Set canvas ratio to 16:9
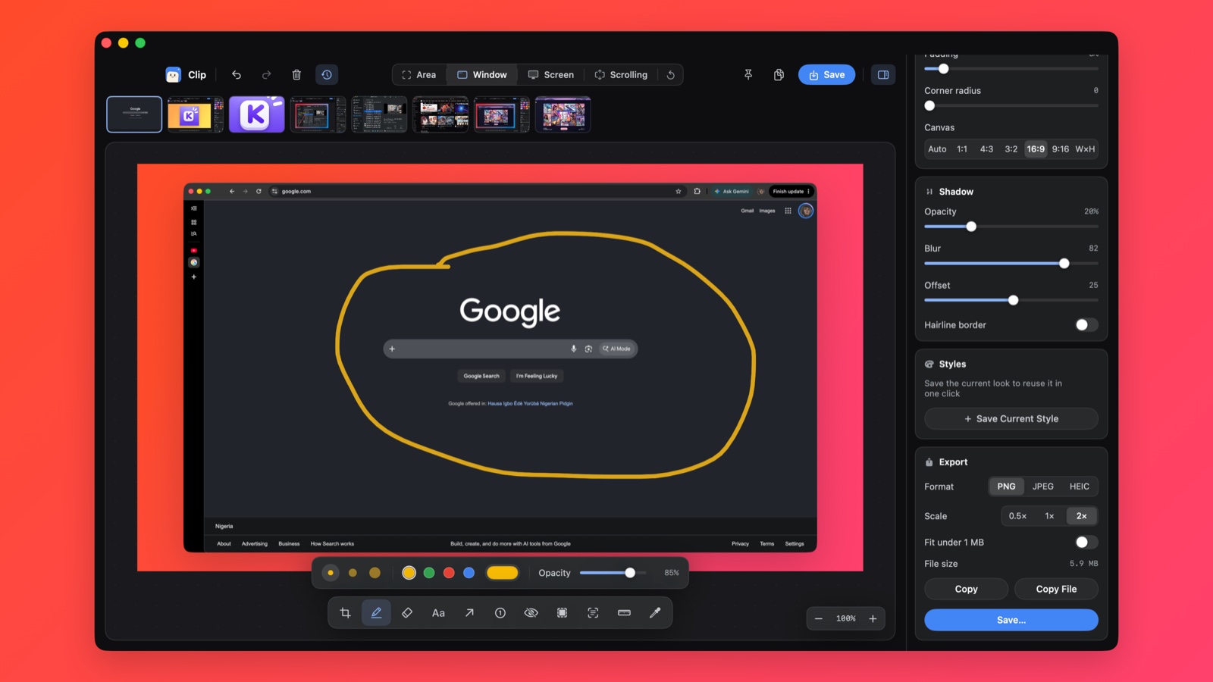This screenshot has height=682, width=1213. (x=1036, y=149)
